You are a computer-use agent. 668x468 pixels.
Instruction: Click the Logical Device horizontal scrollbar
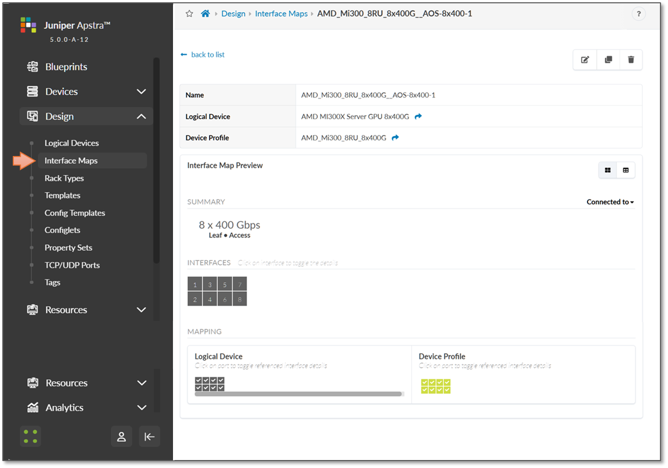click(298, 394)
